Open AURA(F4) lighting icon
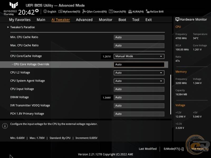The image size is (211, 158). (x=130, y=12)
